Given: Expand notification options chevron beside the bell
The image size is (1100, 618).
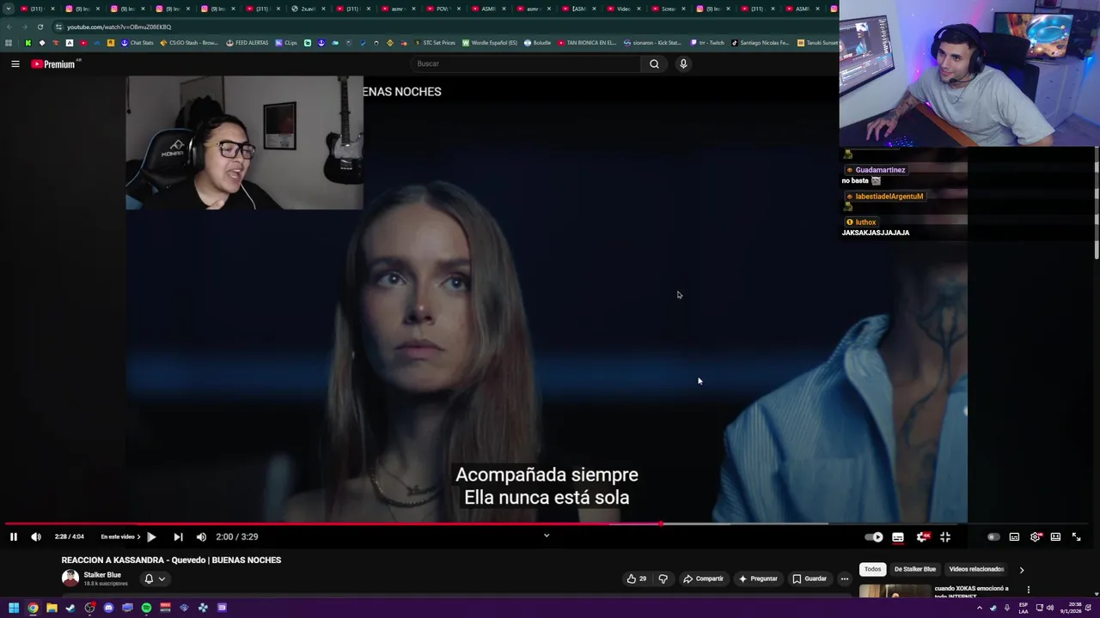Looking at the screenshot, I should pos(162,579).
